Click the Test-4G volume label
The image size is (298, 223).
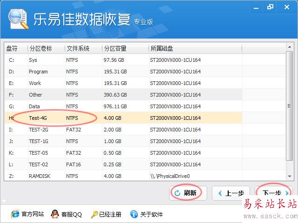click(x=38, y=118)
